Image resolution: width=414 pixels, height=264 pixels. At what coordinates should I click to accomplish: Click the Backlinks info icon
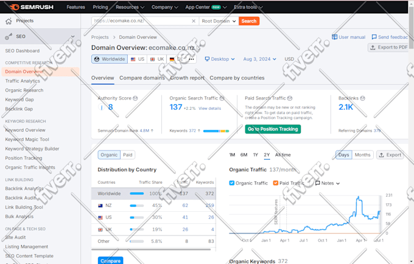363,98
